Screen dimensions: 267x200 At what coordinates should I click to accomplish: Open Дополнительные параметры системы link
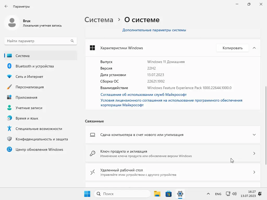pos(154,30)
